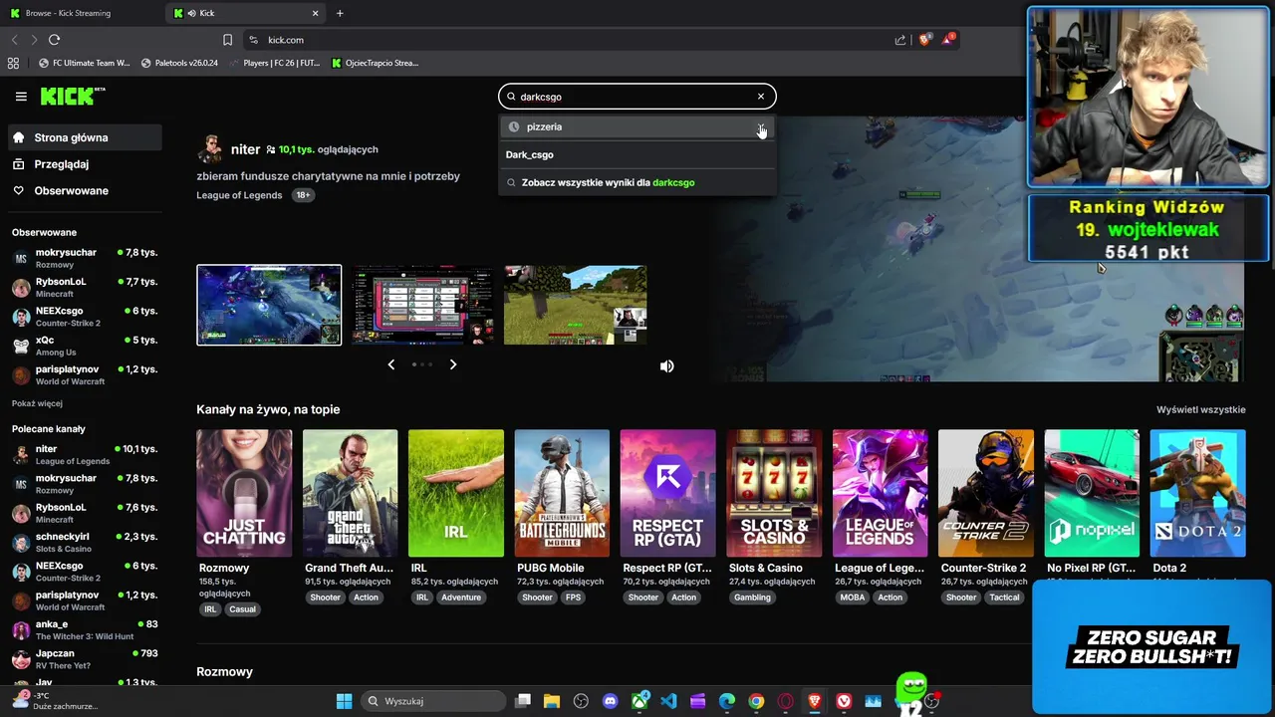Click the Wyszukaj taskbar search box

(x=433, y=701)
